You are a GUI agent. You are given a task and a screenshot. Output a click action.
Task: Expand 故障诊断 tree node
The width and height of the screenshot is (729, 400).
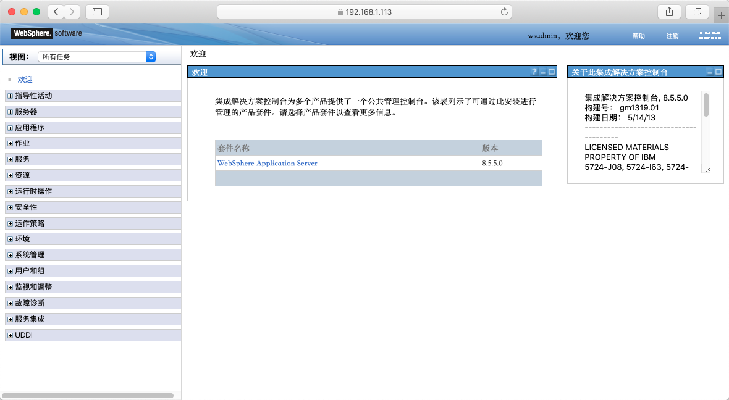point(11,303)
